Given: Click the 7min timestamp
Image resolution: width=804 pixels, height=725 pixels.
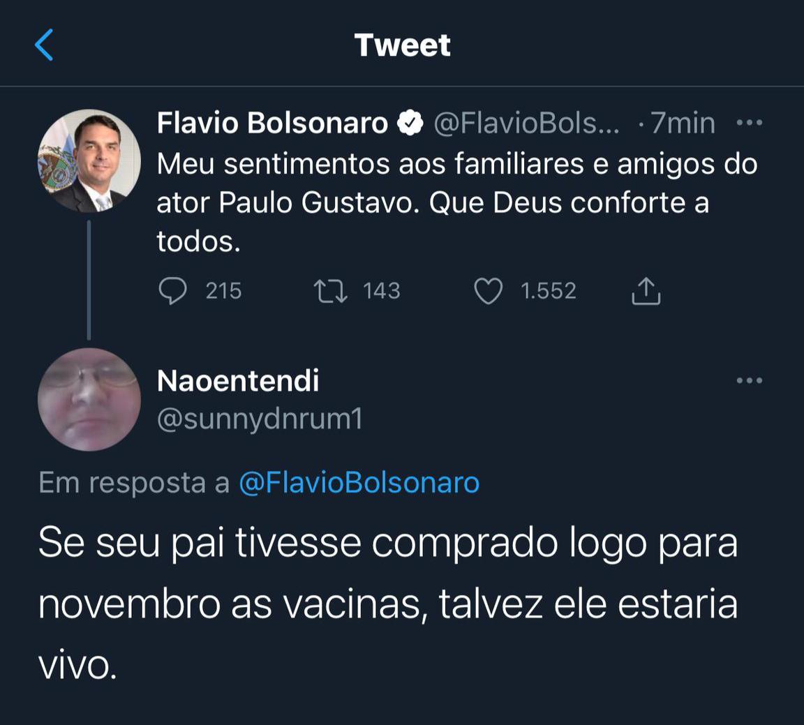Looking at the screenshot, I should (x=683, y=124).
